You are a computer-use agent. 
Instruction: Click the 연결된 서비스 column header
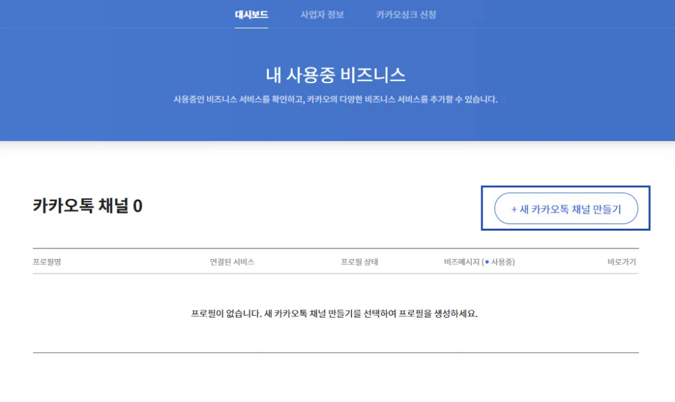(232, 262)
